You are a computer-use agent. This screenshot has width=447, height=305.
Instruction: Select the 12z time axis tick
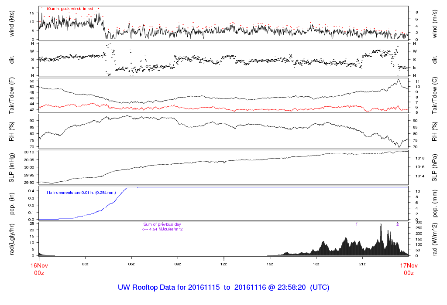point(223,264)
